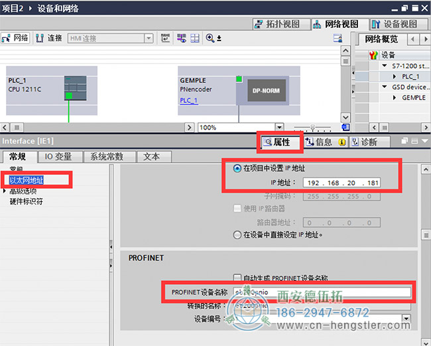Screen dimensions: 431x346
Task: Toggle 自动生成 PROFINET 设备名称 checkbox
Action: coord(237,278)
